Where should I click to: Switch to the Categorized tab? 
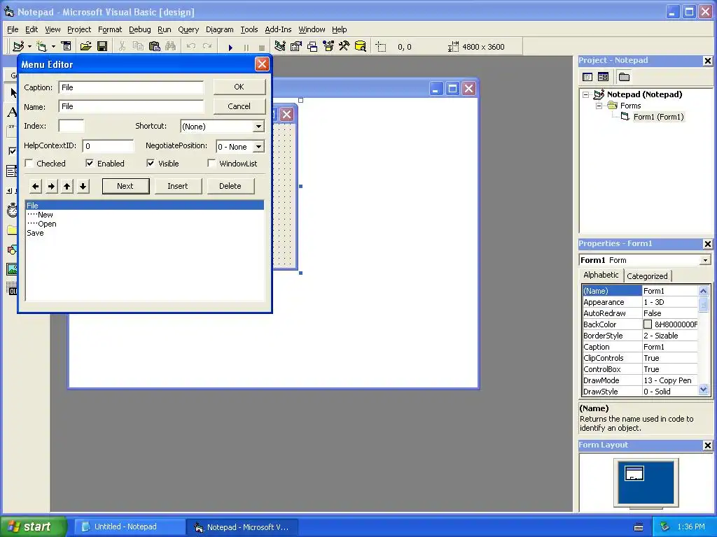click(647, 276)
